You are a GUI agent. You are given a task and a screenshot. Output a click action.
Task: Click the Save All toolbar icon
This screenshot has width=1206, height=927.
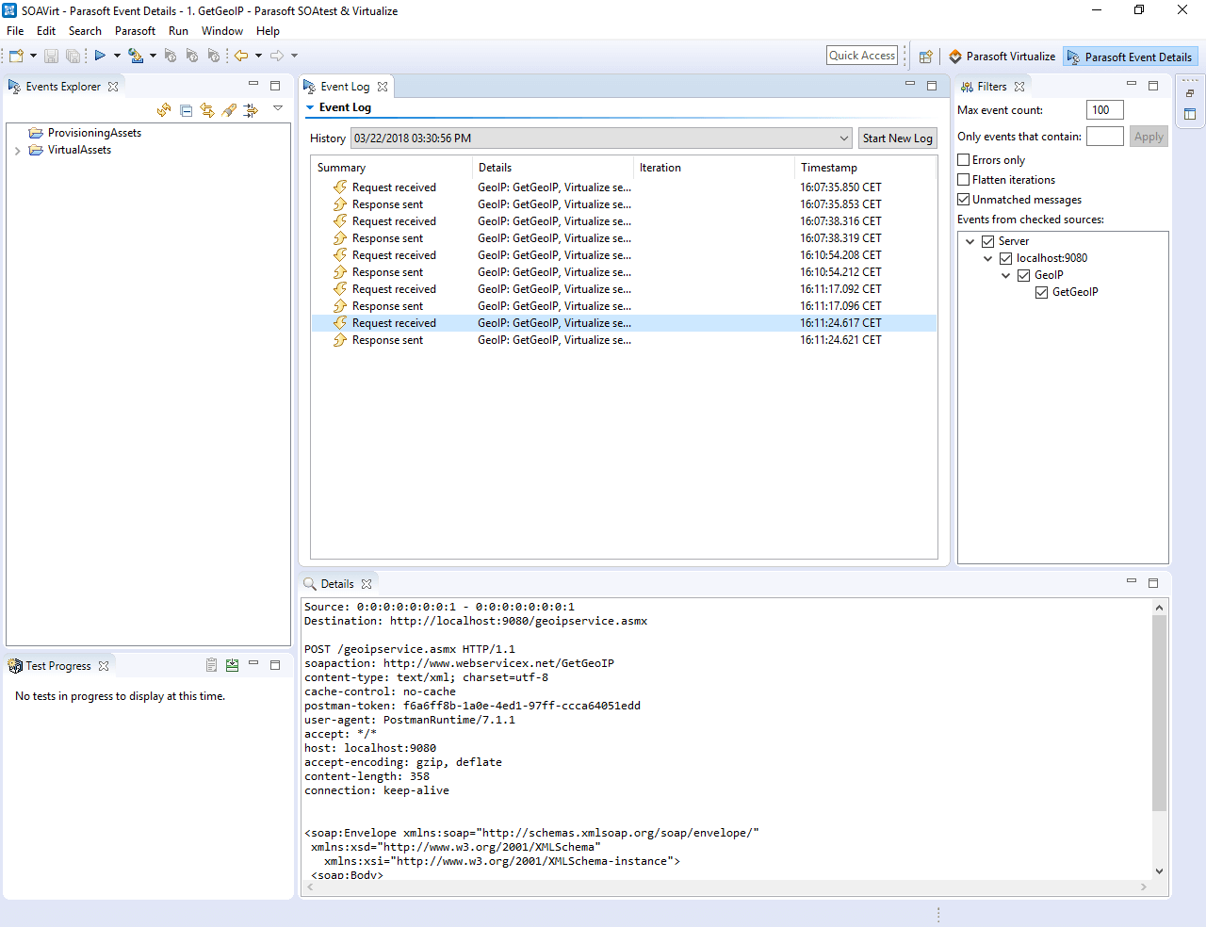pos(73,56)
